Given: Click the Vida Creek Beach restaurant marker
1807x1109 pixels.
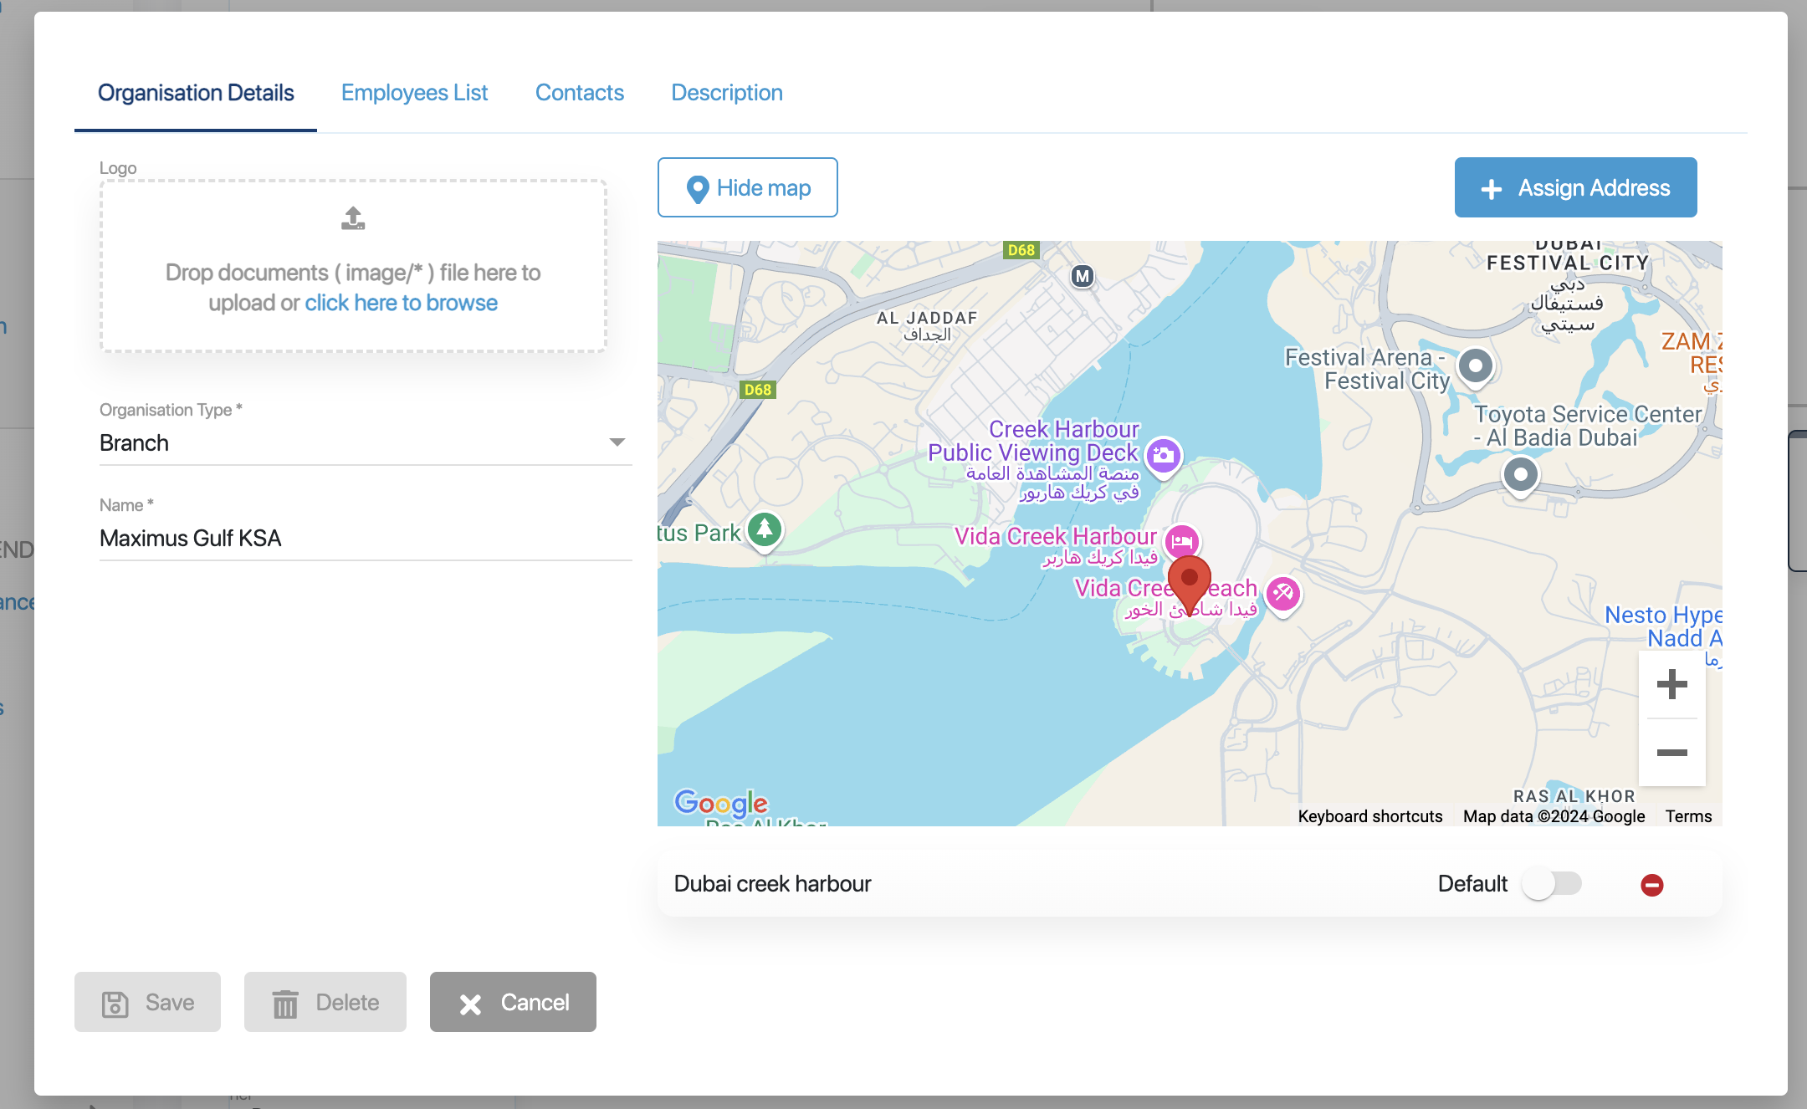Looking at the screenshot, I should point(1282,594).
